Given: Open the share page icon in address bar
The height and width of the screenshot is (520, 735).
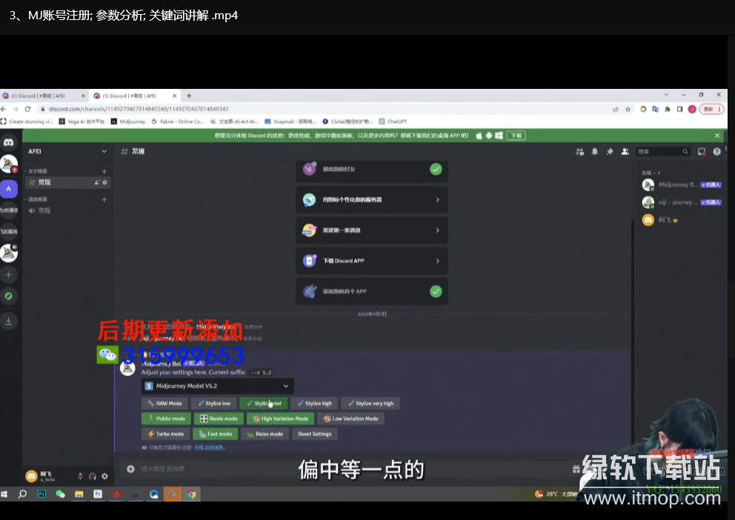Looking at the screenshot, I should (x=616, y=109).
